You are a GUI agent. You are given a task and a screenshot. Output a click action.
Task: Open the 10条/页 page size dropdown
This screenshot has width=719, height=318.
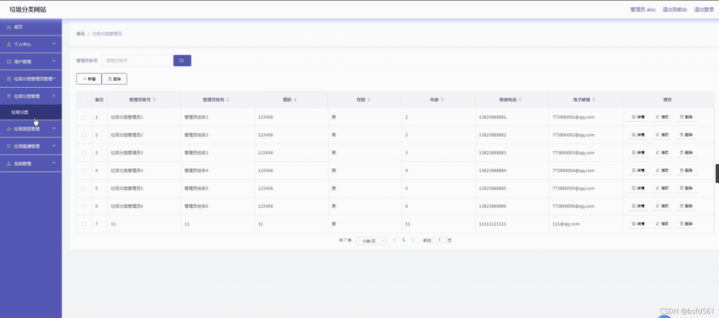[371, 240]
